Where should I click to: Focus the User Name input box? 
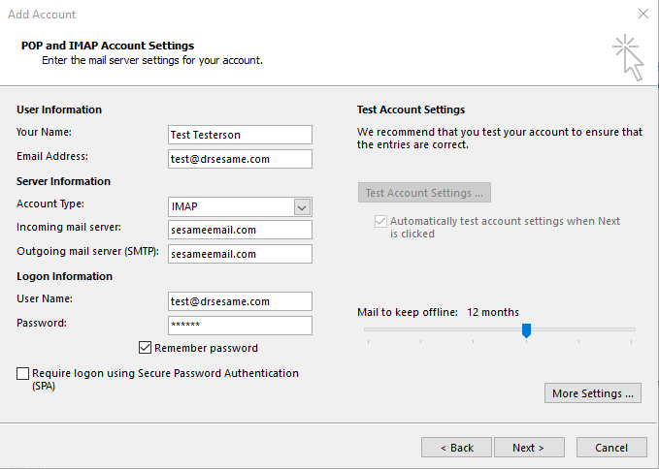click(x=240, y=301)
